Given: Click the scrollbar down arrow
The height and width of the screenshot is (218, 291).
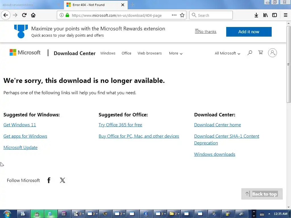Looking at the screenshot, I should (288, 207).
